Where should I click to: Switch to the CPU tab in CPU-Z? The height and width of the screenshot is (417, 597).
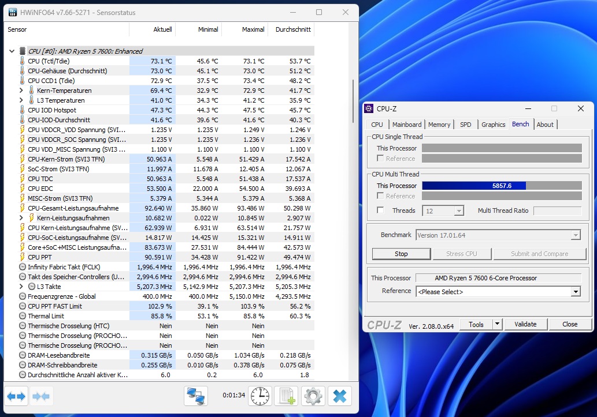377,125
